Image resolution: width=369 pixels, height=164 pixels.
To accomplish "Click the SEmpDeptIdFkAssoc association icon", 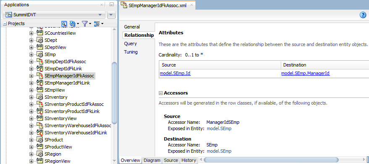I will point(40,61).
